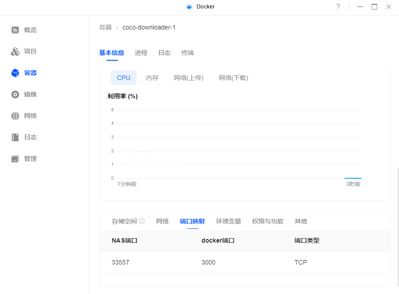Click the info icon next to 存储空间
The height and width of the screenshot is (294, 399).
click(142, 221)
